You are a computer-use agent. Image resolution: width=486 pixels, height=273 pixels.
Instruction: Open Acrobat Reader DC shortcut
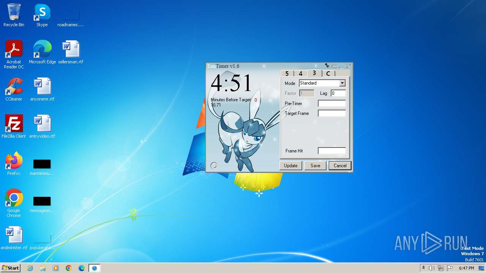14,55
